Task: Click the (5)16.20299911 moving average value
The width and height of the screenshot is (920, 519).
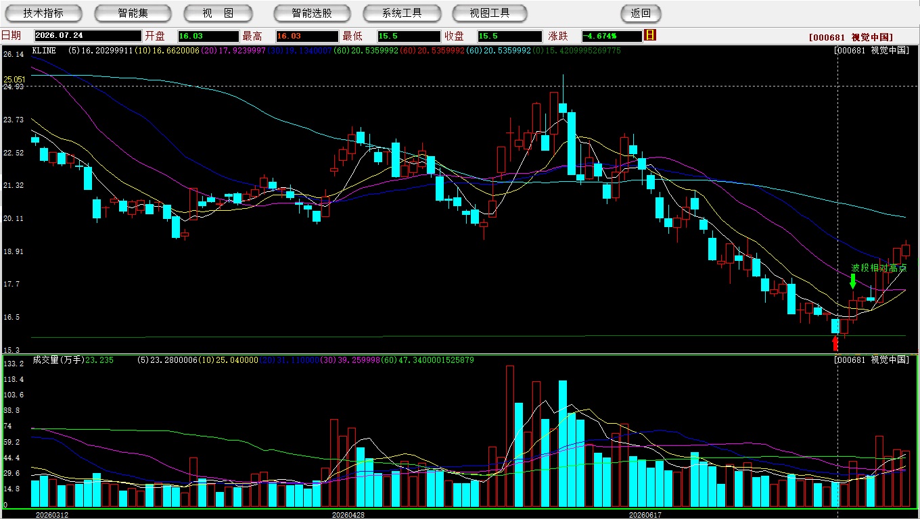Action: pyautogui.click(x=101, y=51)
